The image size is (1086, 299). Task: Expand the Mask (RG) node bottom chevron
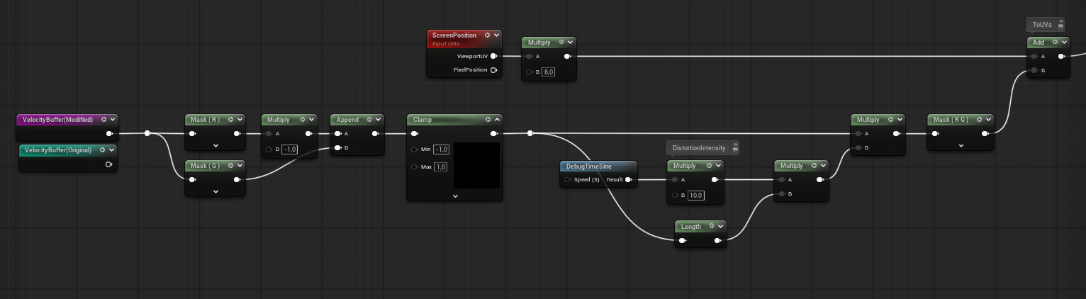point(961,145)
